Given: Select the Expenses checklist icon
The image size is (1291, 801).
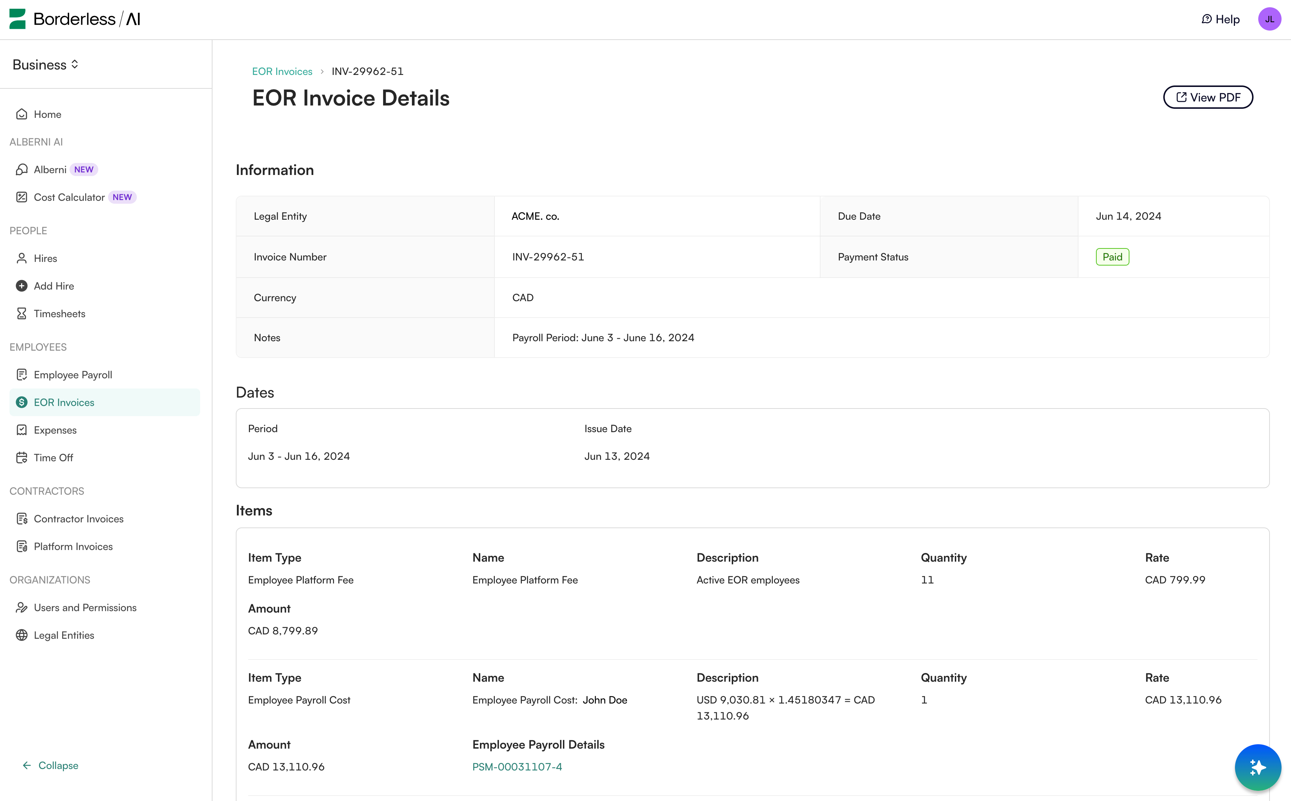Looking at the screenshot, I should 21,430.
